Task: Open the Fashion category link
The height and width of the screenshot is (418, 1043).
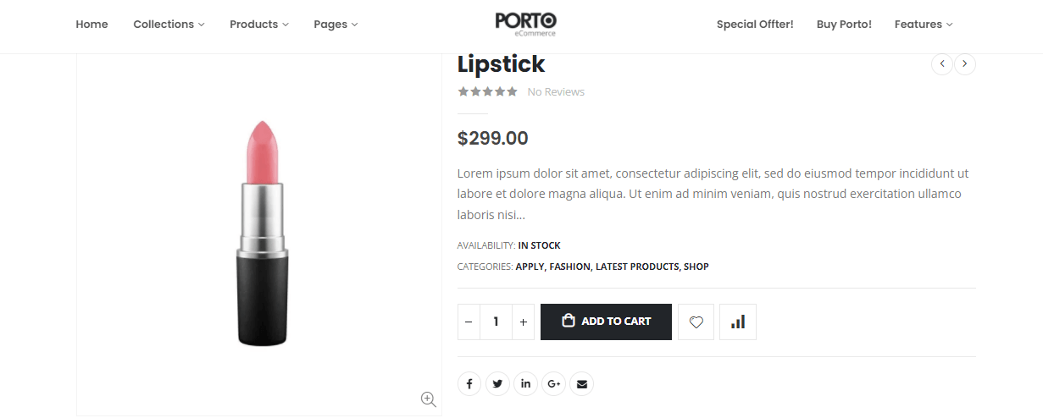Action: pyautogui.click(x=569, y=267)
